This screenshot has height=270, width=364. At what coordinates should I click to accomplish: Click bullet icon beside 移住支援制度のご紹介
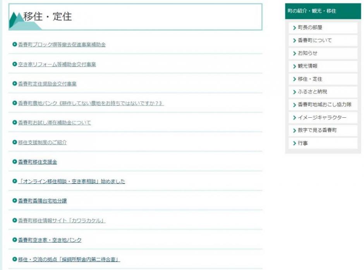coord(15,142)
